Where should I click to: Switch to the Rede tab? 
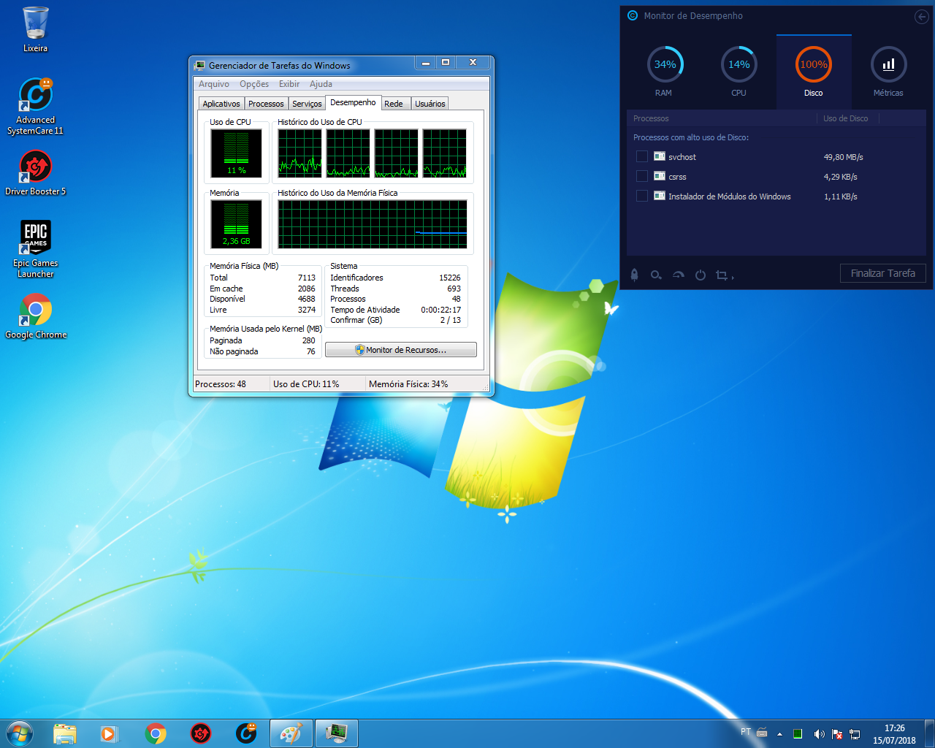click(x=394, y=104)
